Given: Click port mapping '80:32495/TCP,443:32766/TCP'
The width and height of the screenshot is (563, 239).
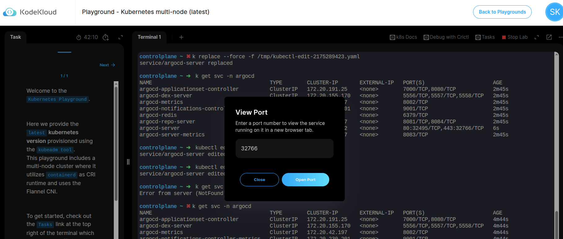Looking at the screenshot, I should pos(443,128).
